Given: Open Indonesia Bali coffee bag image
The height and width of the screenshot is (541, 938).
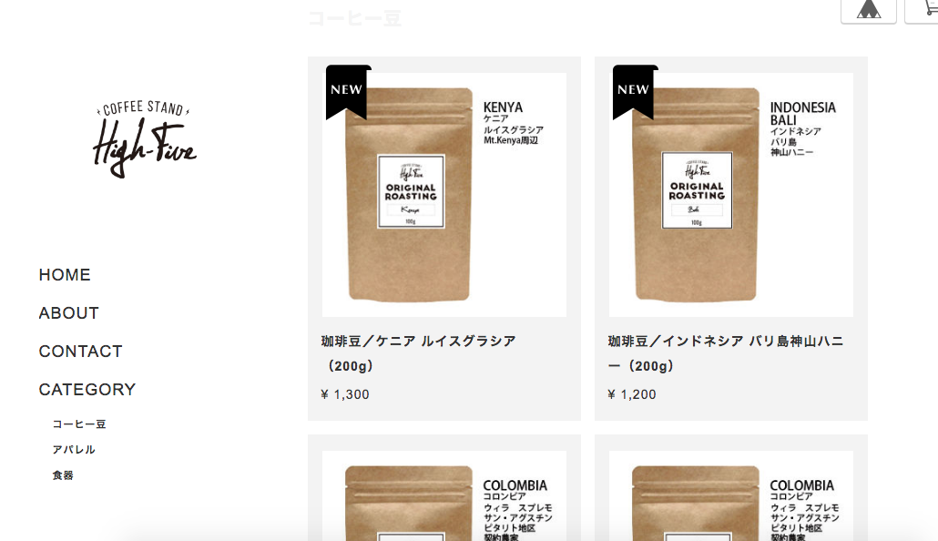Looking at the screenshot, I should coord(731,195).
